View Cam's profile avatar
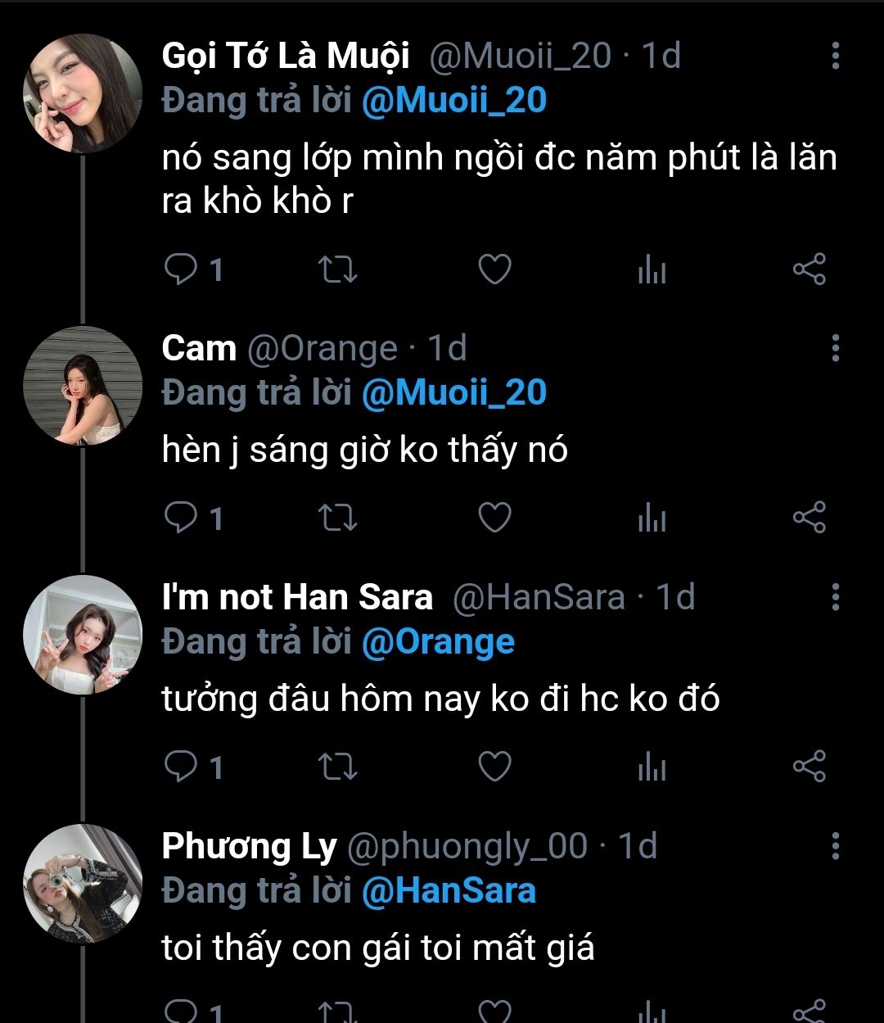This screenshot has width=884, height=1023. pyautogui.click(x=83, y=387)
